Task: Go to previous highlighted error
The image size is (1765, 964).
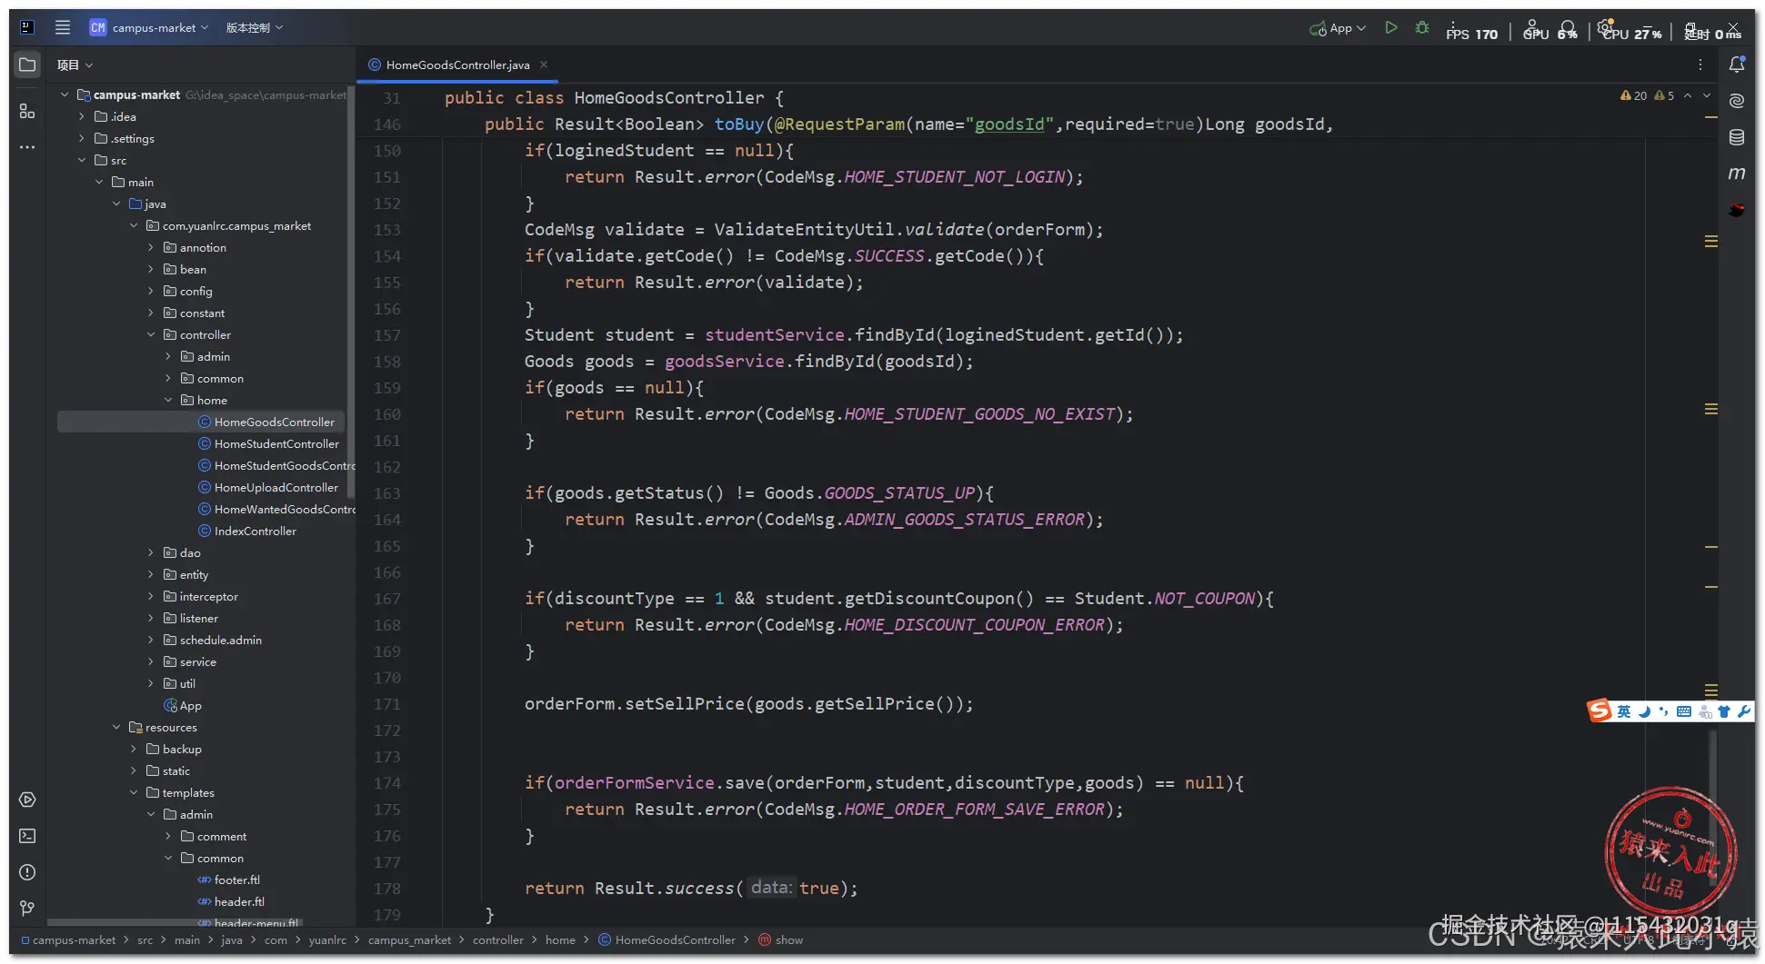Action: pyautogui.click(x=1688, y=95)
